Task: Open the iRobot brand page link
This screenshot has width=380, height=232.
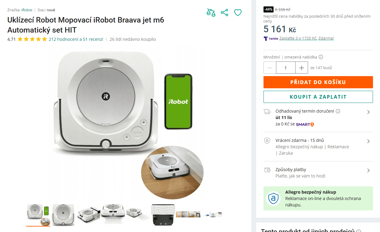Action: (27, 10)
